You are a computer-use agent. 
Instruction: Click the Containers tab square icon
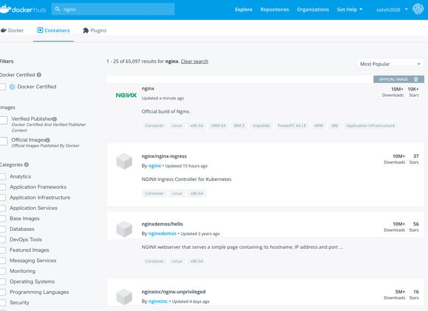pyautogui.click(x=40, y=30)
